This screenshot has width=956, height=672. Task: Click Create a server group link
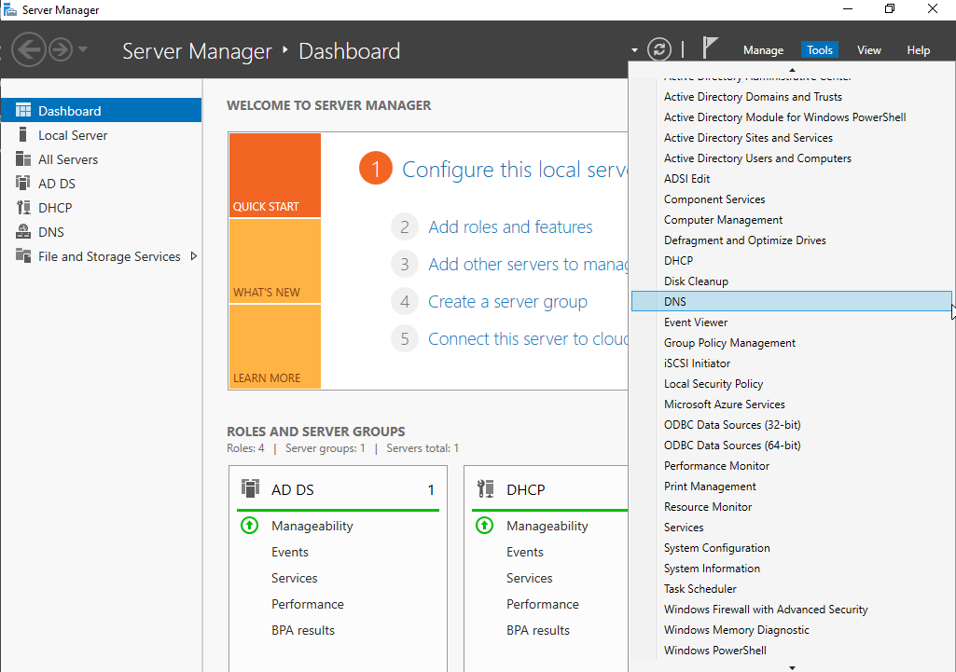pos(508,302)
